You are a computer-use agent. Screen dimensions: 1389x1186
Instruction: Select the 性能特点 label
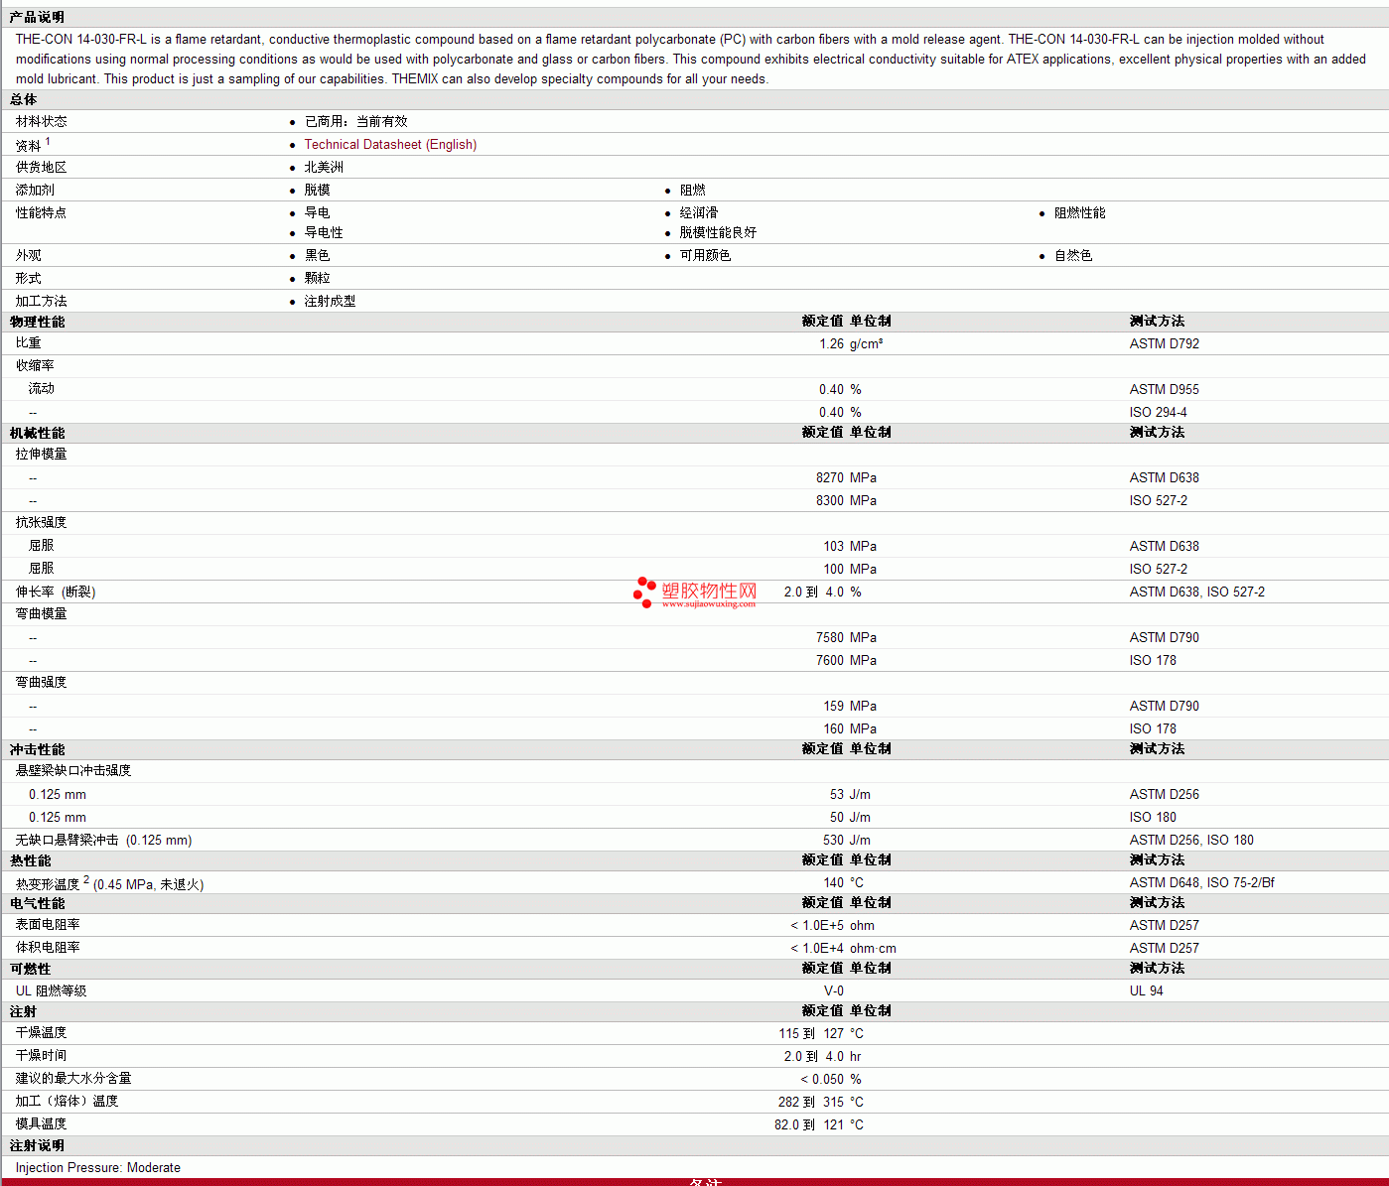click(x=42, y=213)
